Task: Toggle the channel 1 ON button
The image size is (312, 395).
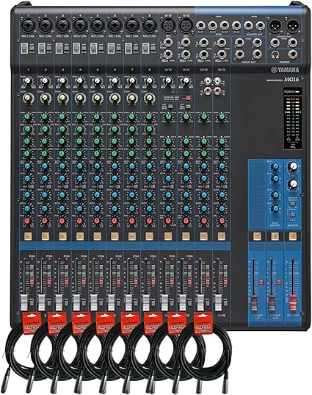Action: pos(28,236)
